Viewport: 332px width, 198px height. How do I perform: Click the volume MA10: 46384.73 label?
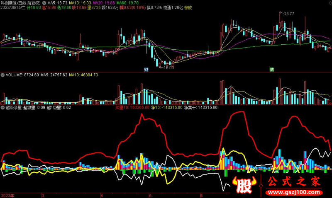click(x=83, y=75)
